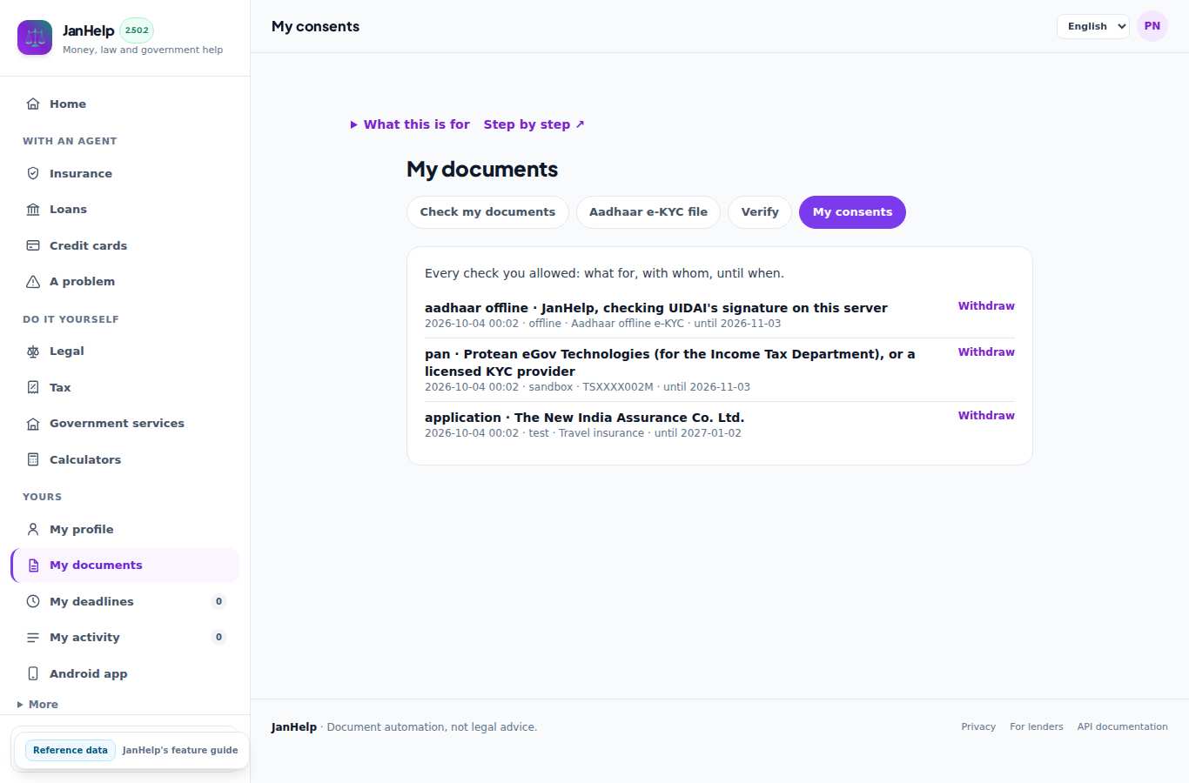
Task: Click the My deadlines clock icon
Action: [x=33, y=601]
